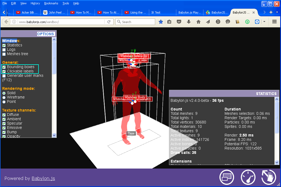The width and height of the screenshot is (281, 187).
Task: Open the performance gauge icon in footer
Action: tap(248, 177)
